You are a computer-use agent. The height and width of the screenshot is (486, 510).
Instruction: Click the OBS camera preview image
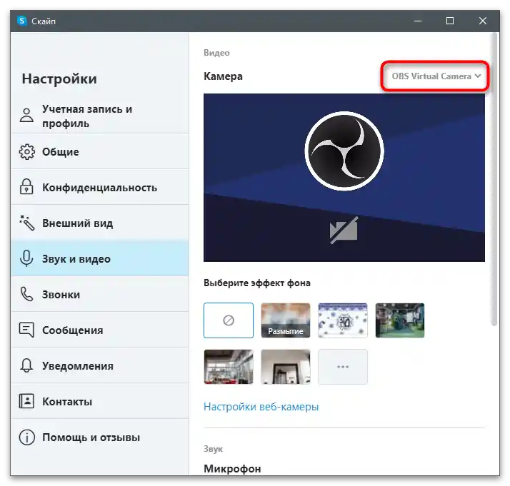coord(344,178)
